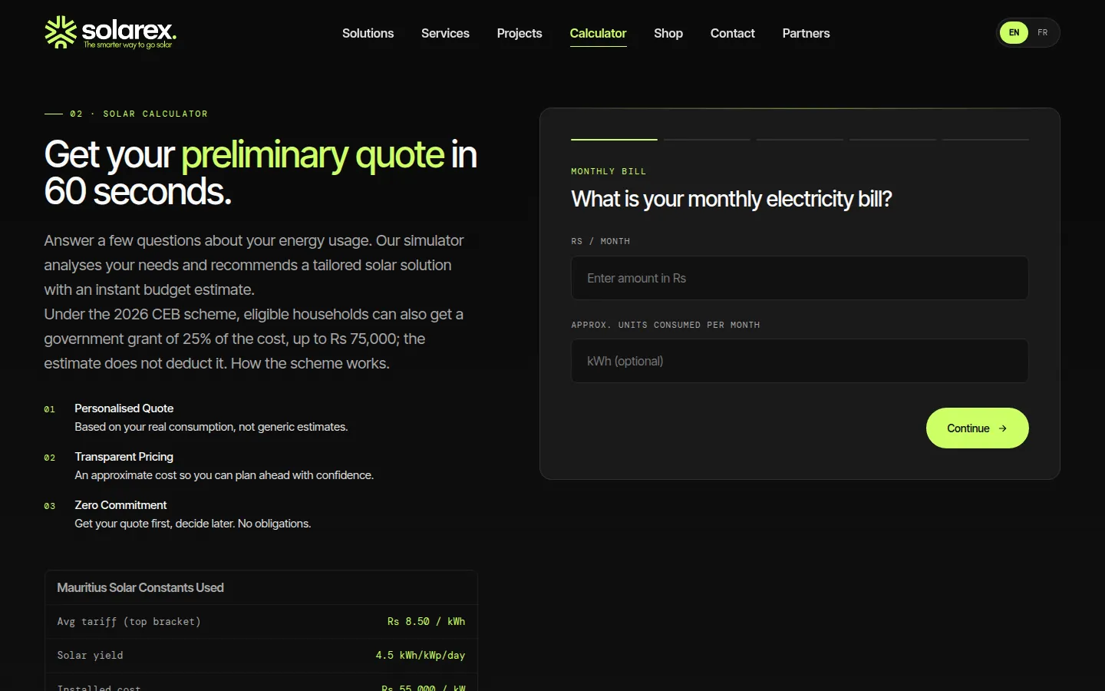
Task: Open the Projects page
Action: pyautogui.click(x=520, y=33)
